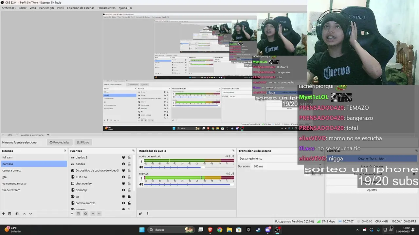Mute the Mic/Aux speaker icon

pos(141,184)
